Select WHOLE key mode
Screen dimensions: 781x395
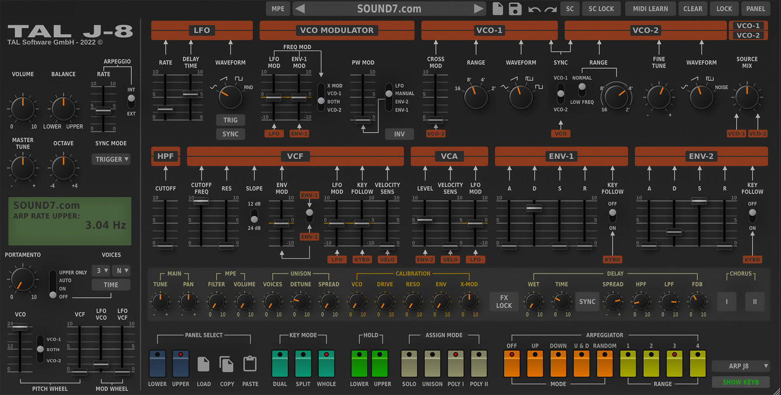tap(326, 364)
